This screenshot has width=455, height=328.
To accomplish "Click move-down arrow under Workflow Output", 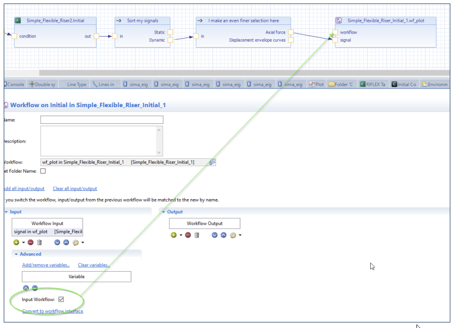I will (215, 235).
